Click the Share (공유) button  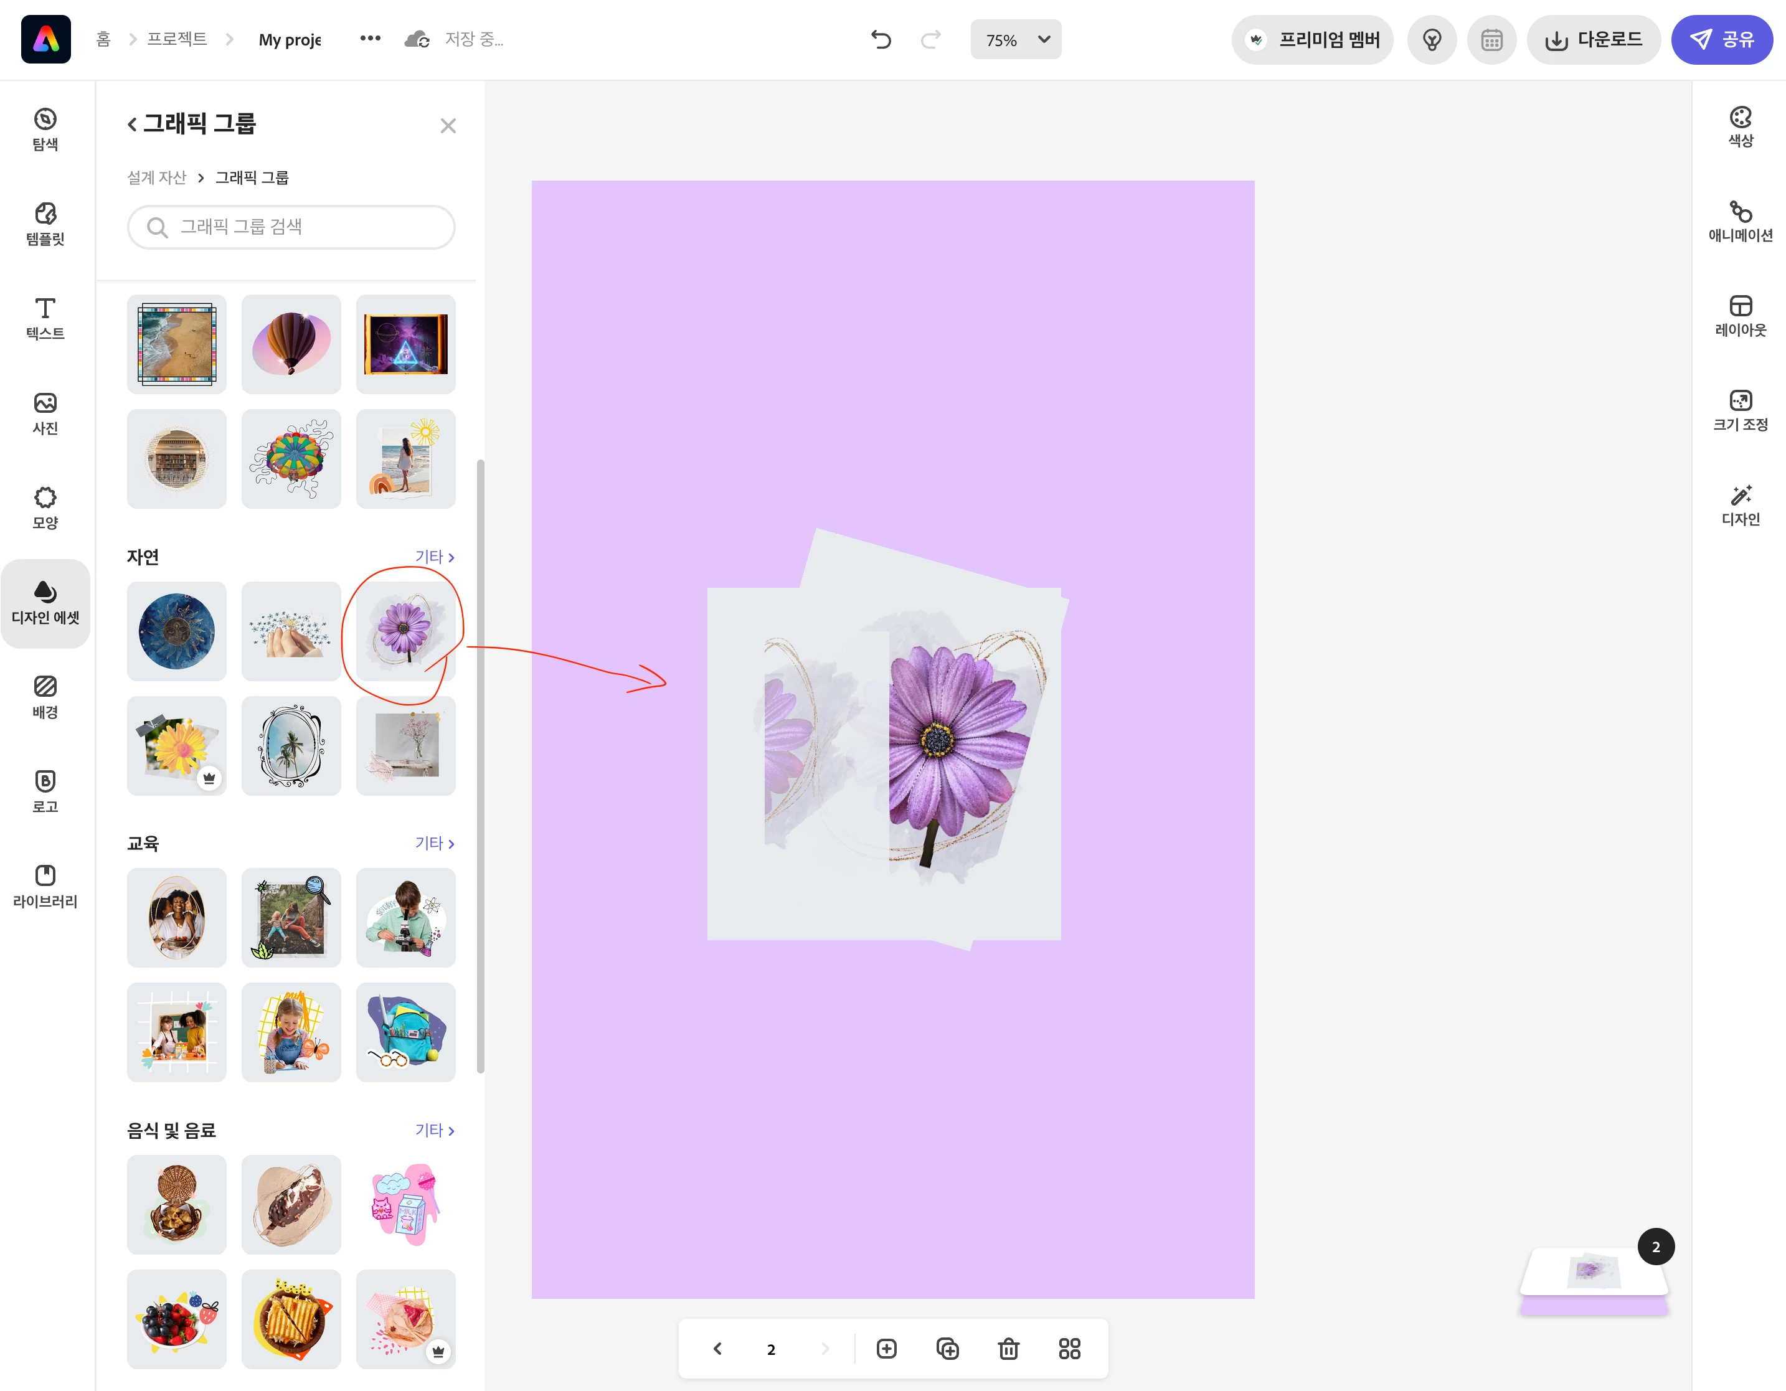(1721, 39)
